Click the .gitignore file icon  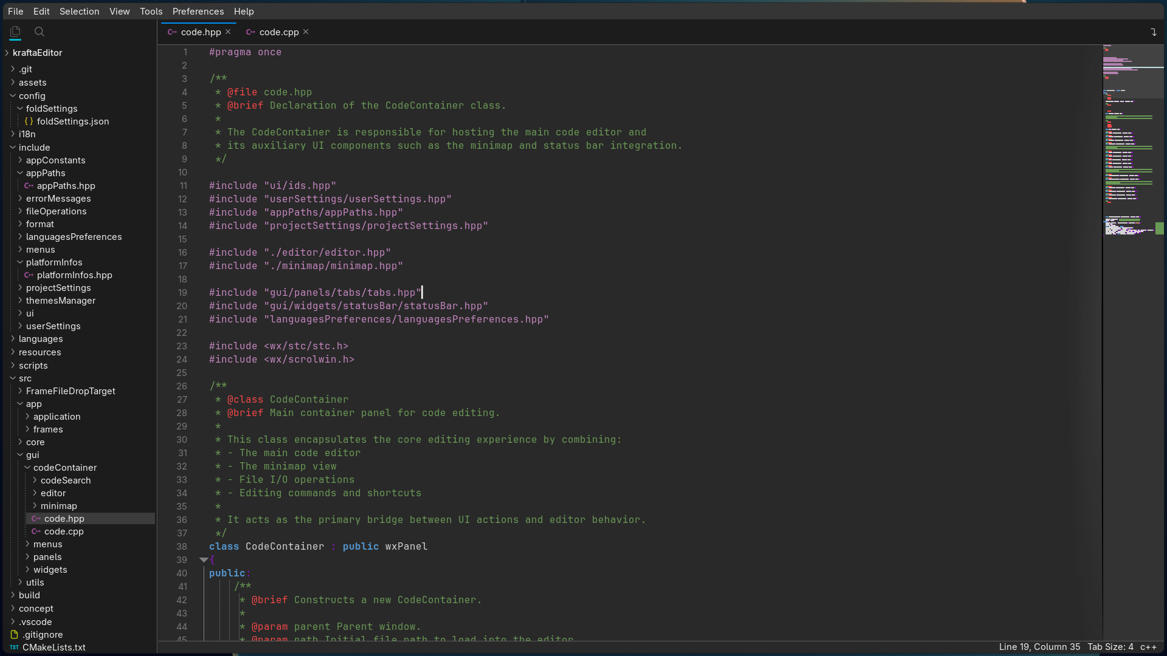(x=14, y=634)
